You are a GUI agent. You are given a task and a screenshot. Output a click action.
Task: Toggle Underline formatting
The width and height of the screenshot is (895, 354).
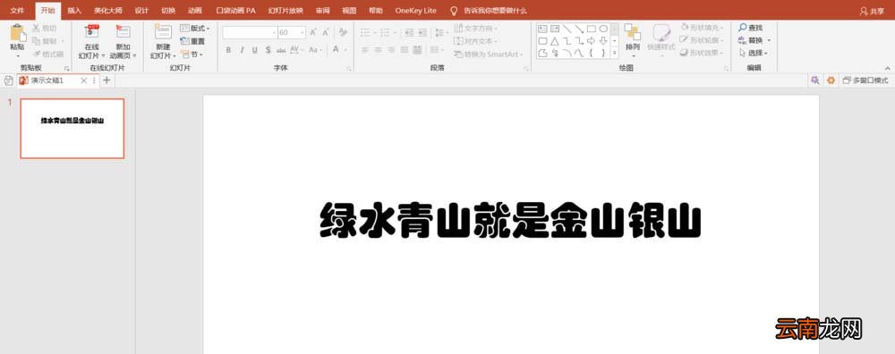(x=254, y=50)
